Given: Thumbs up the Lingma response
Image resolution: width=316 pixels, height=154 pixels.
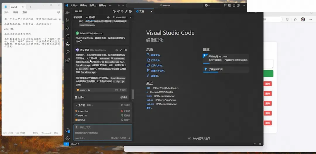Looking at the screenshot, I should (121, 50).
